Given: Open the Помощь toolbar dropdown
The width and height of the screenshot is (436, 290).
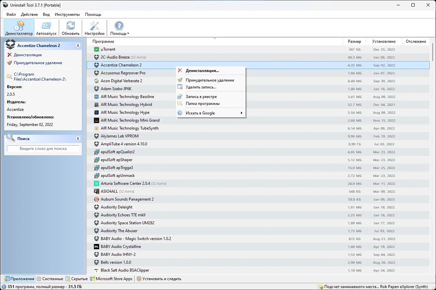Looking at the screenshot, I should pyautogui.click(x=120, y=28).
